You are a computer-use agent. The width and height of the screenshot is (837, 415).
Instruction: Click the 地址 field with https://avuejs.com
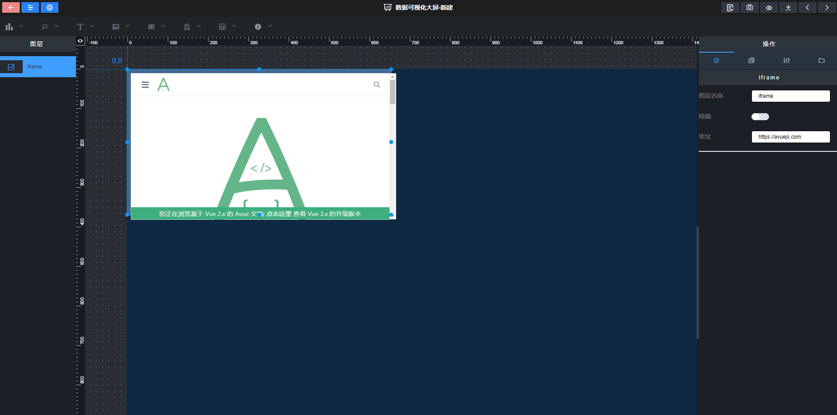click(x=791, y=137)
